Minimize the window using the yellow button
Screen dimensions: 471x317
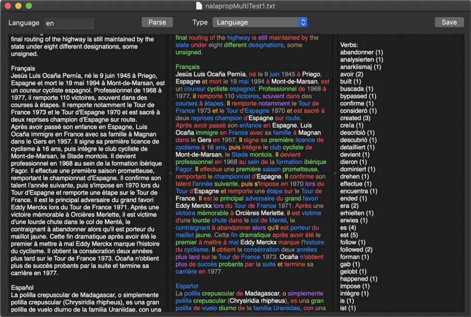click(x=18, y=6)
